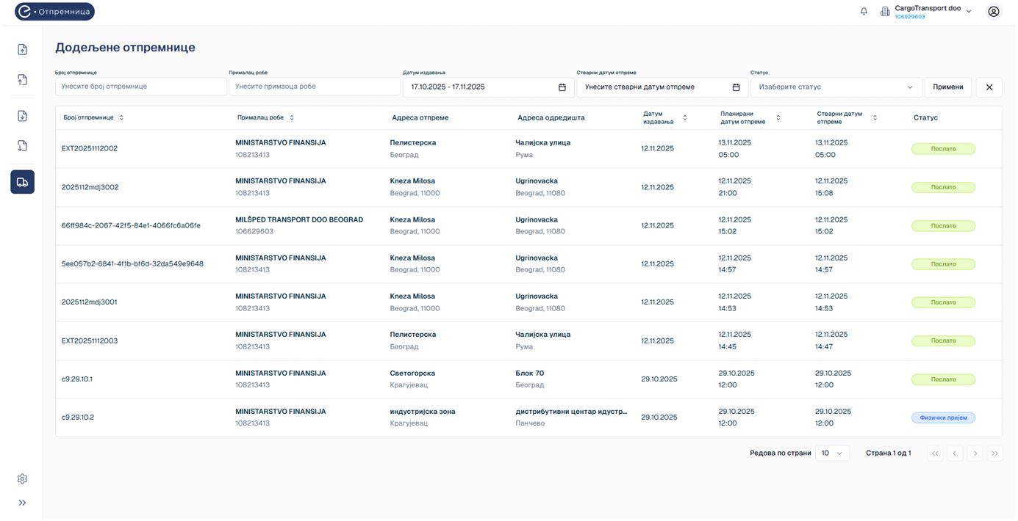Click the e-Отпремница logo

55,12
